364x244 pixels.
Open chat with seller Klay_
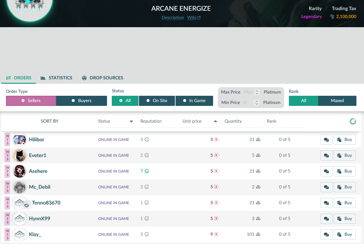coord(326,235)
